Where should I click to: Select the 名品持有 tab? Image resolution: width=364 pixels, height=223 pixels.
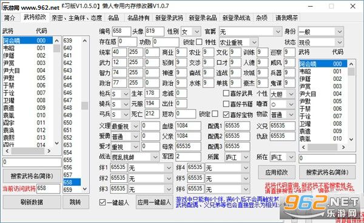[x=138, y=18]
